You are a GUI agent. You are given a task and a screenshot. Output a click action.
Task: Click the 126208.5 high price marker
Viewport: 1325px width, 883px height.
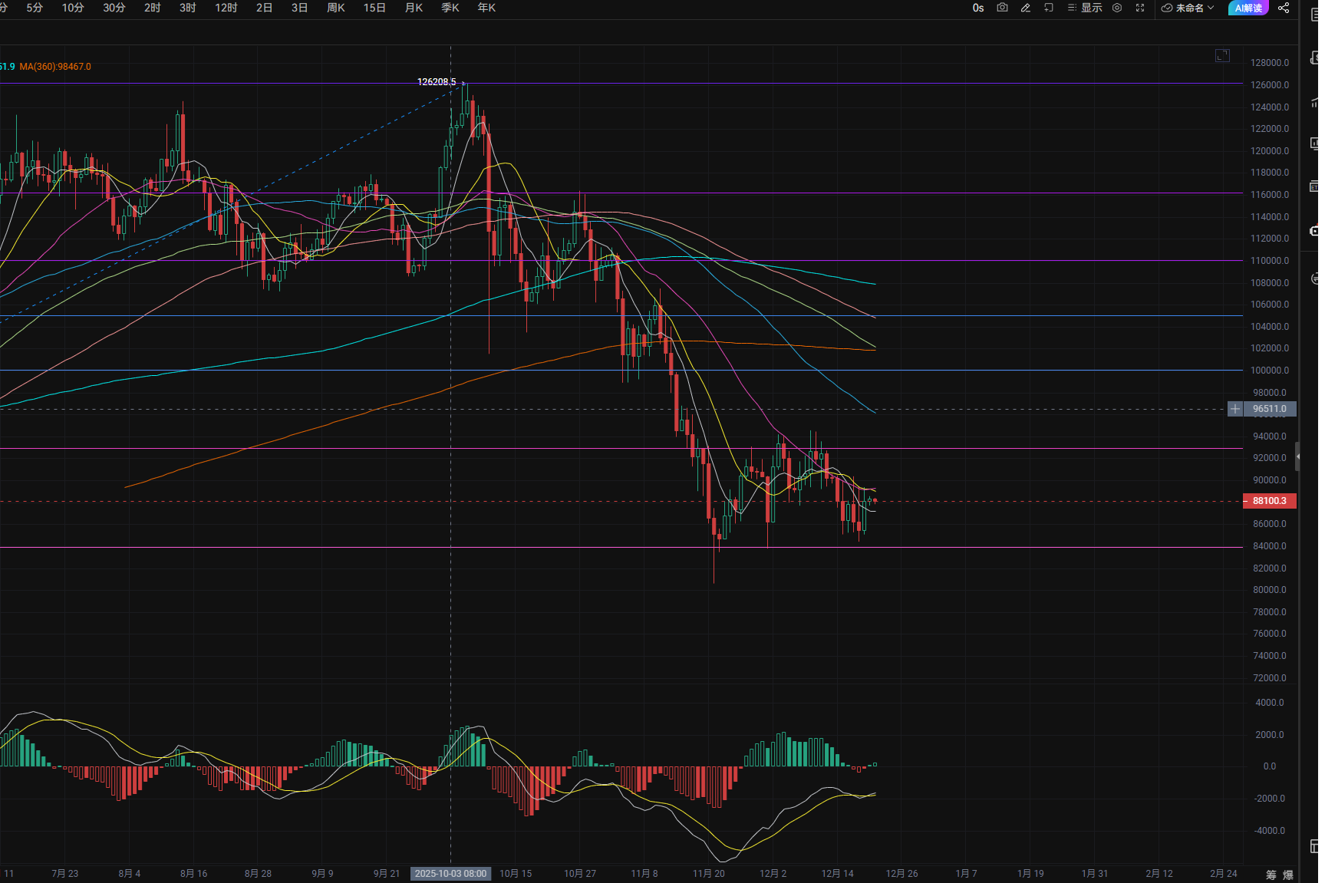(436, 81)
